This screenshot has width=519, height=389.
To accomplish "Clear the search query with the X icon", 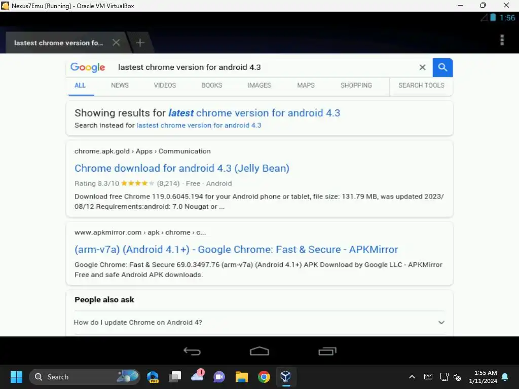I will (x=422, y=67).
